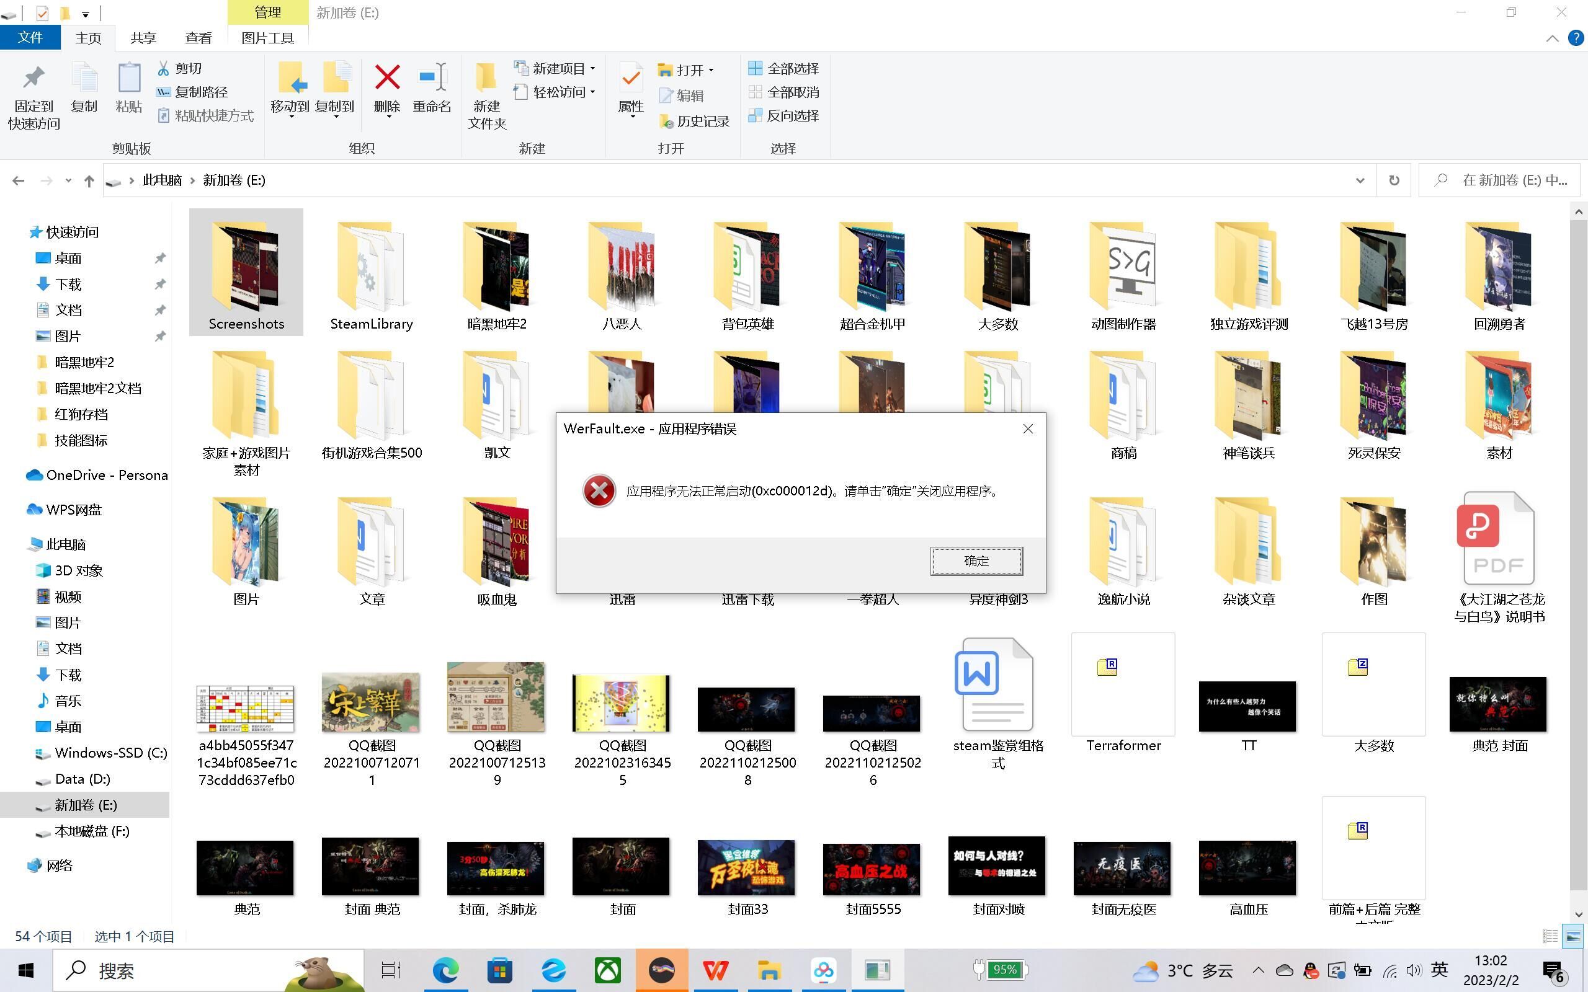Switch to the Share (共享) tab
The height and width of the screenshot is (992, 1588).
[x=143, y=38]
